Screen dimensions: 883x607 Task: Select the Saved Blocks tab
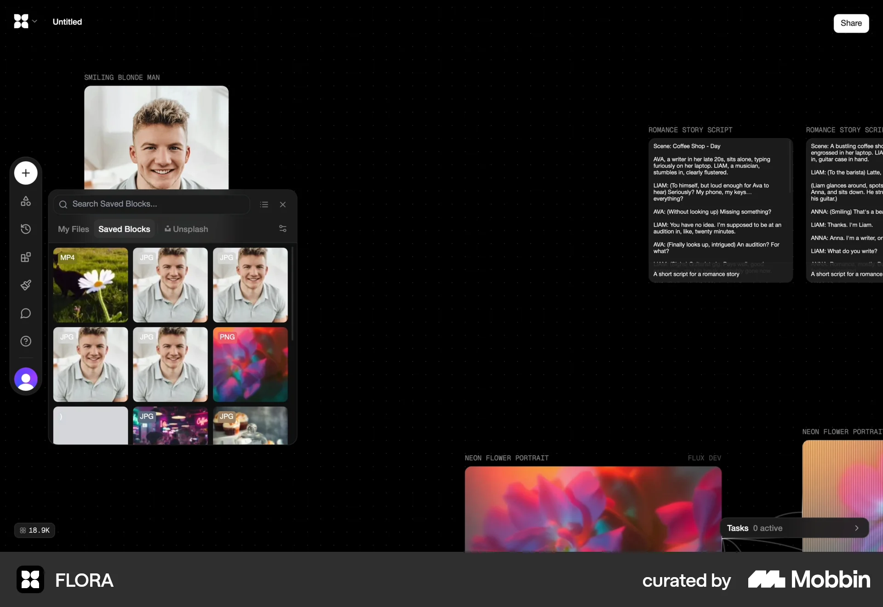pyautogui.click(x=124, y=229)
